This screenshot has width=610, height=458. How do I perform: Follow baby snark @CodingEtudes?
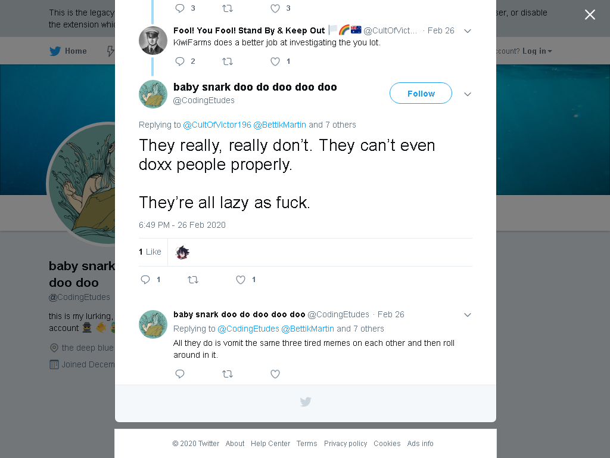tap(421, 93)
